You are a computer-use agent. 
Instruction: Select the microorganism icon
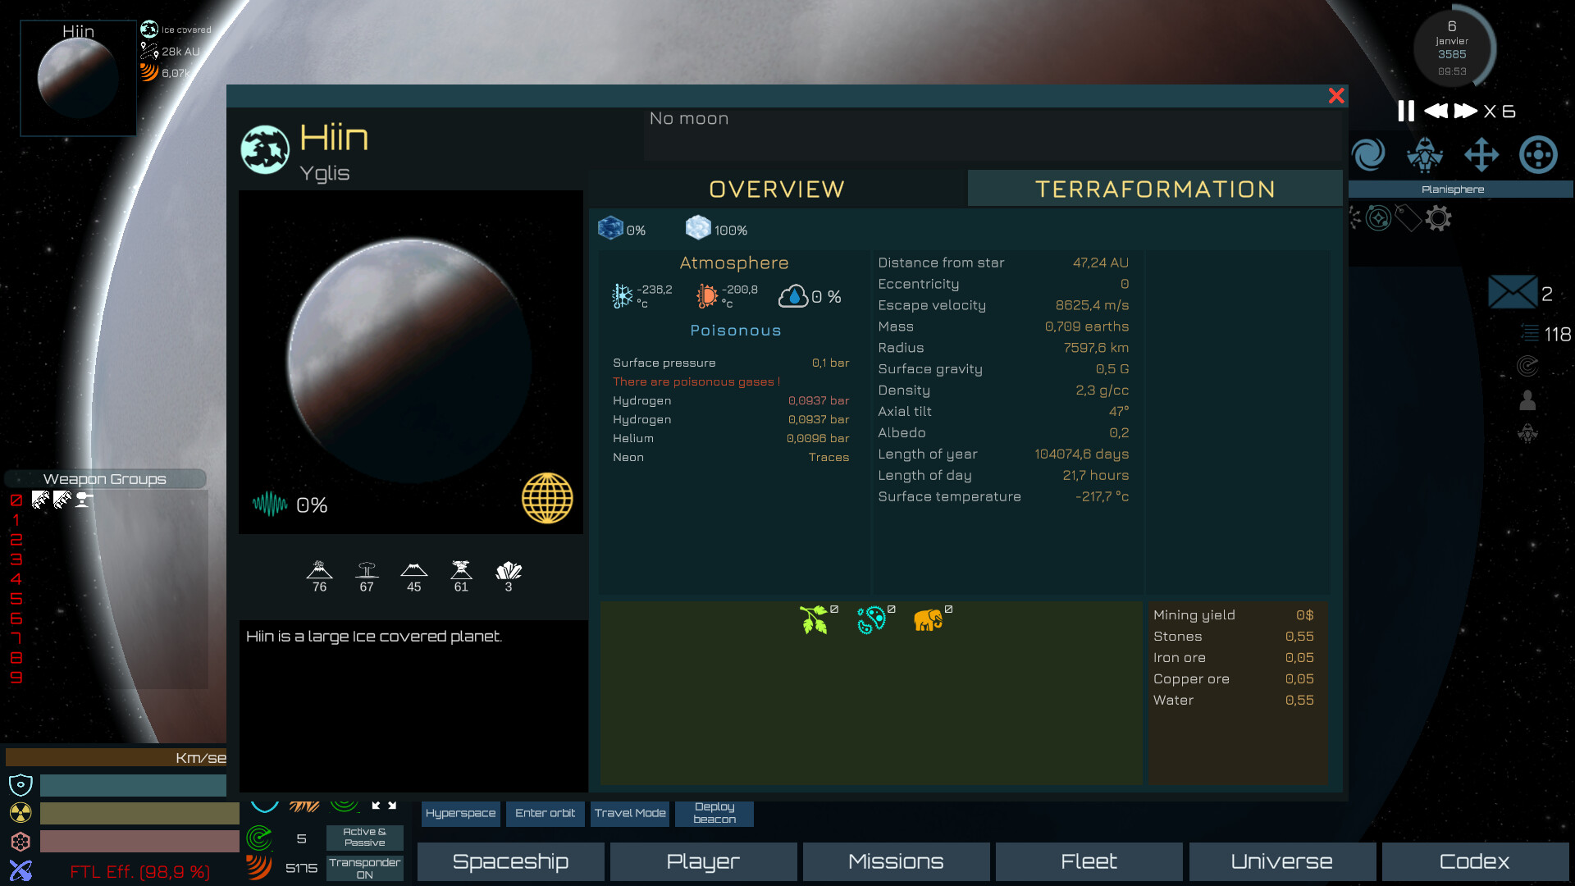[871, 620]
